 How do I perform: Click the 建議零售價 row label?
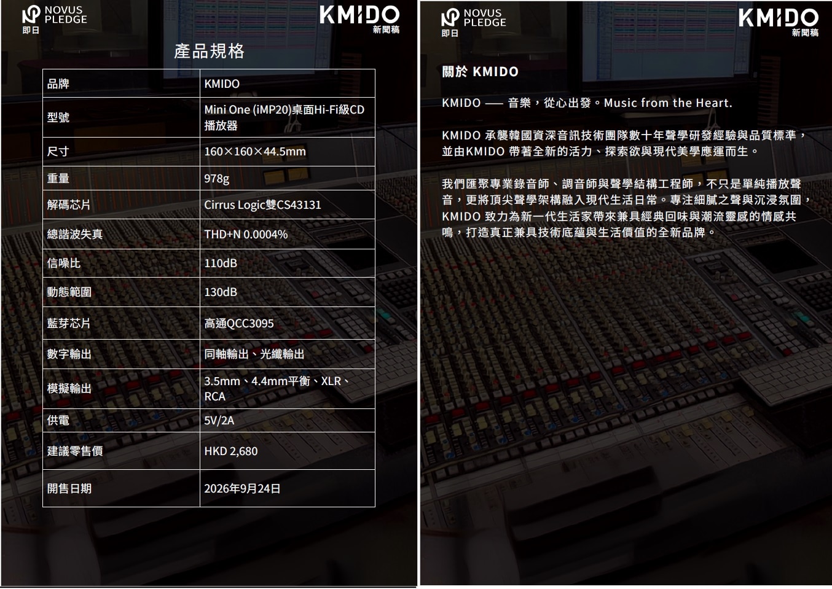pyautogui.click(x=75, y=451)
